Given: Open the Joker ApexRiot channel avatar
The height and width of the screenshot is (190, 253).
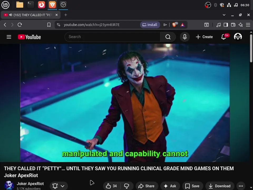Looking at the screenshot, I should [9, 185].
